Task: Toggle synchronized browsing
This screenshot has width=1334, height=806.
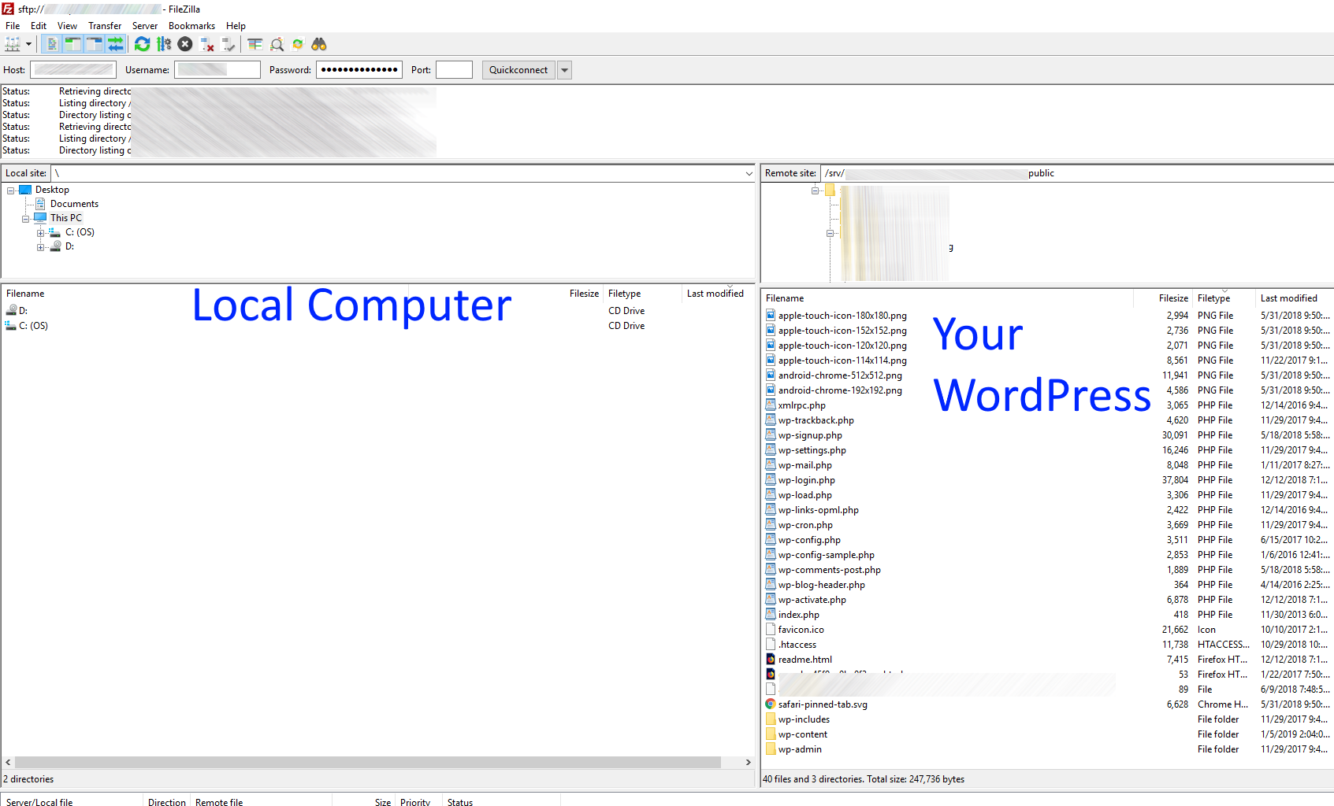Action: tap(298, 44)
